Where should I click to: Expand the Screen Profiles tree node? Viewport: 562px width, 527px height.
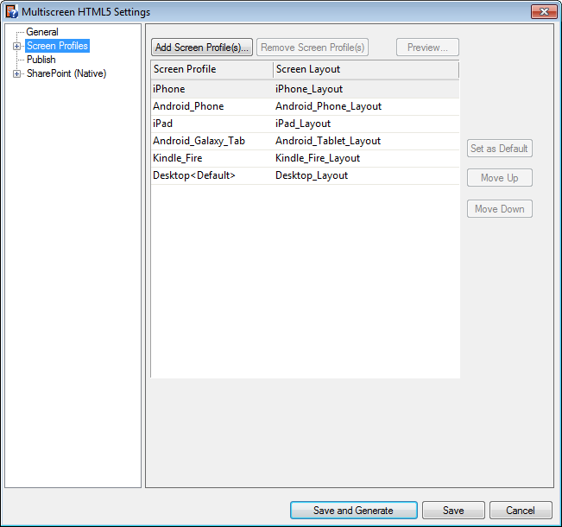16,46
